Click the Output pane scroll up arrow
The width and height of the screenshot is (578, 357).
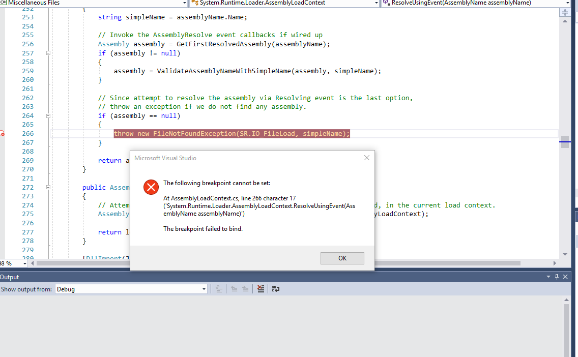tap(567, 300)
